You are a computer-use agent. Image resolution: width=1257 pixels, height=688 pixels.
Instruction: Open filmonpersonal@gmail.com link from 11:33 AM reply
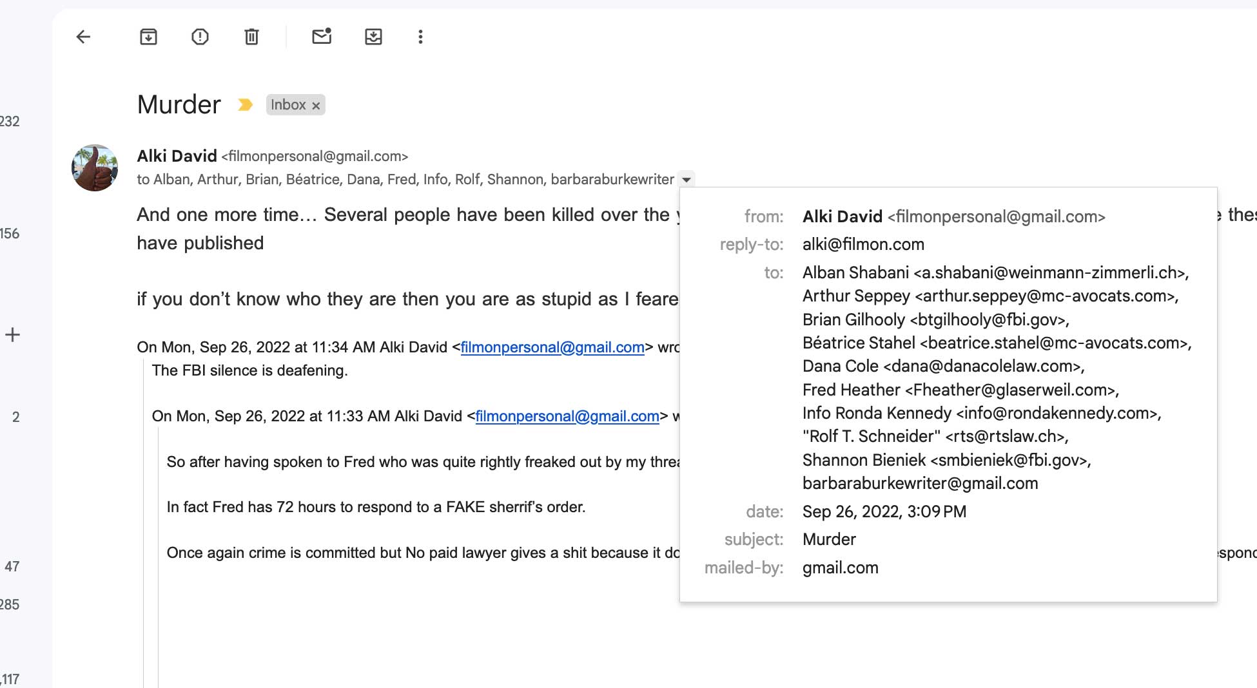pyautogui.click(x=567, y=416)
